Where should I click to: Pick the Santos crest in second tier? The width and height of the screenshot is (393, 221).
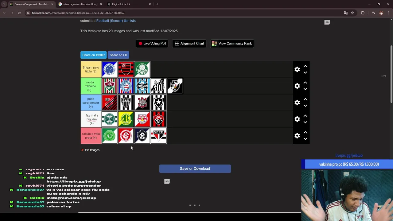click(159, 86)
